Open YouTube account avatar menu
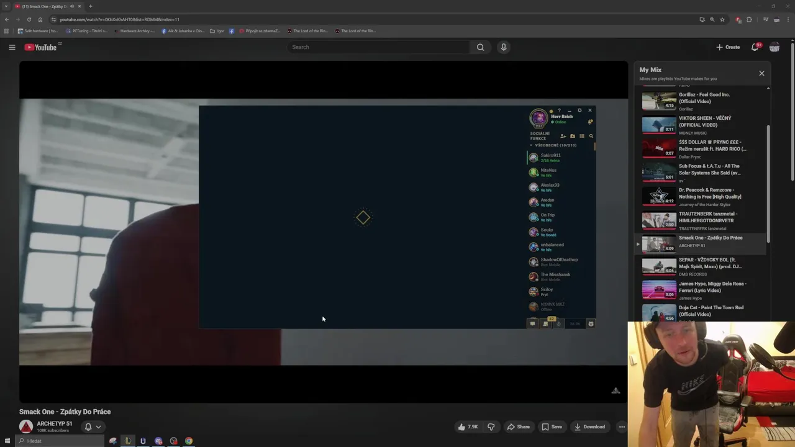Image resolution: width=795 pixels, height=447 pixels. 775,47
